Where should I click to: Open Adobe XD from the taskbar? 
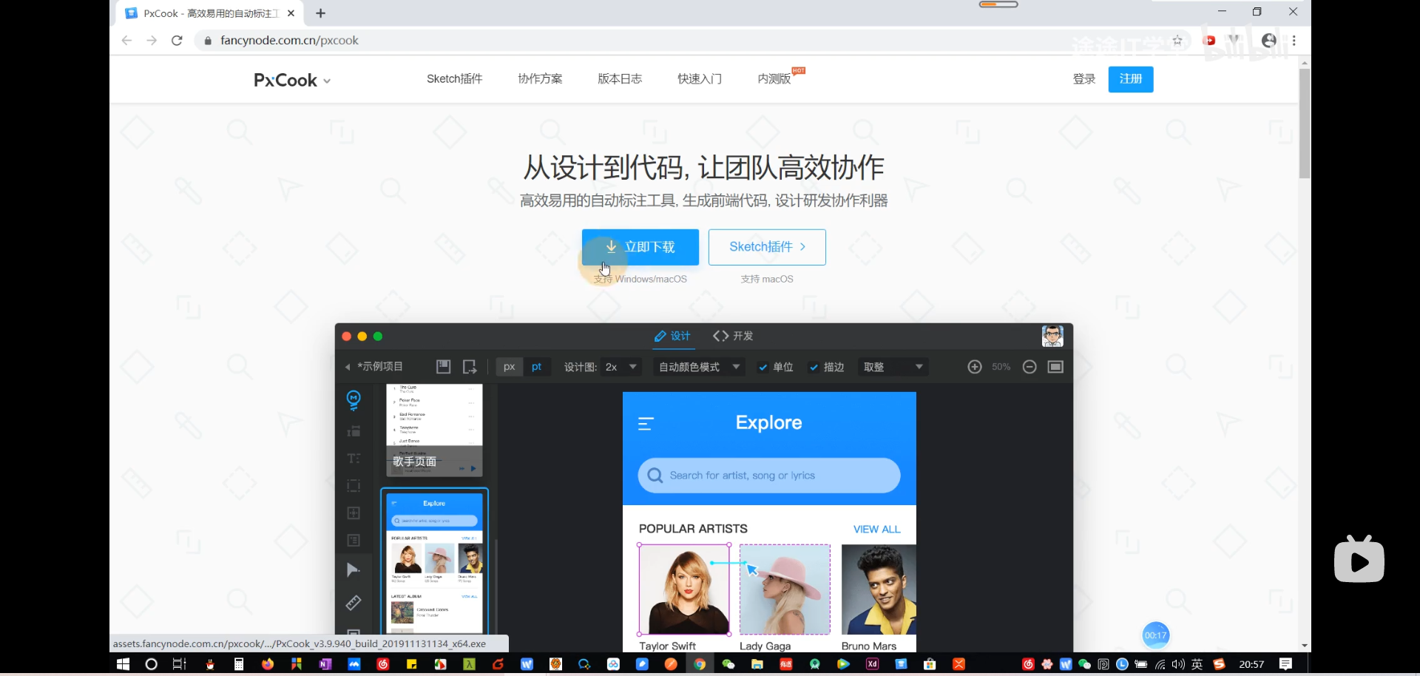tap(872, 664)
